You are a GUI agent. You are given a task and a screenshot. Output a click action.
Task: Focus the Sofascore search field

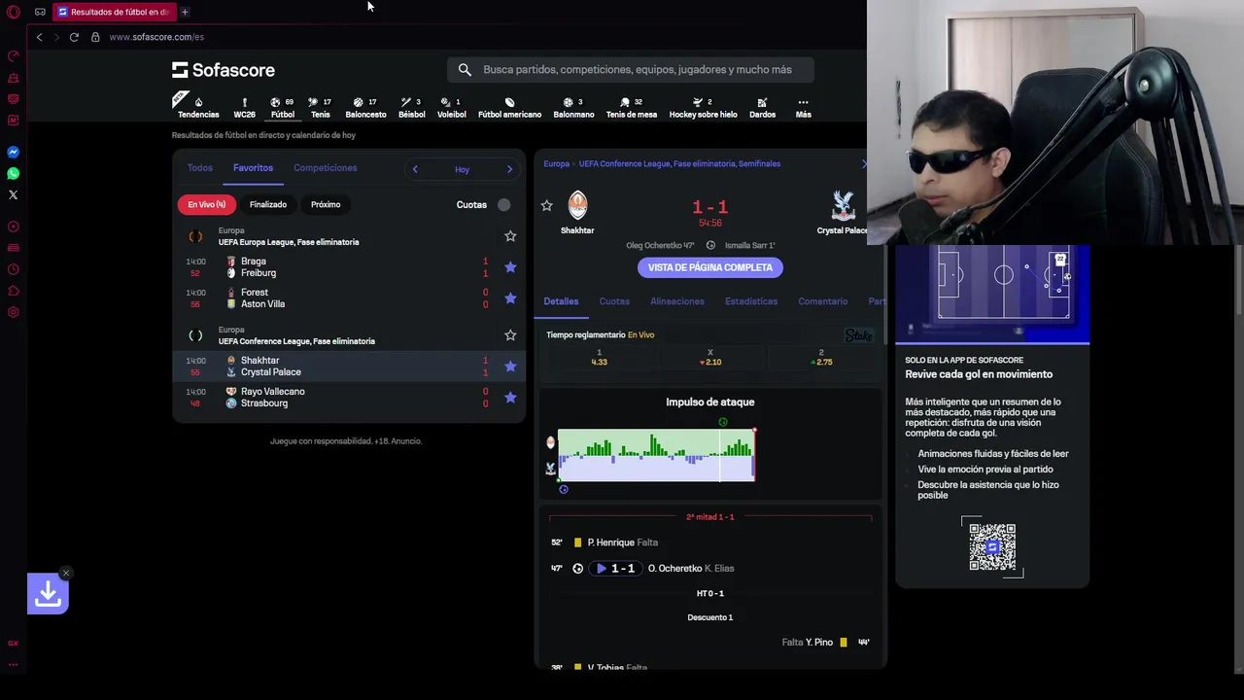tap(631, 70)
